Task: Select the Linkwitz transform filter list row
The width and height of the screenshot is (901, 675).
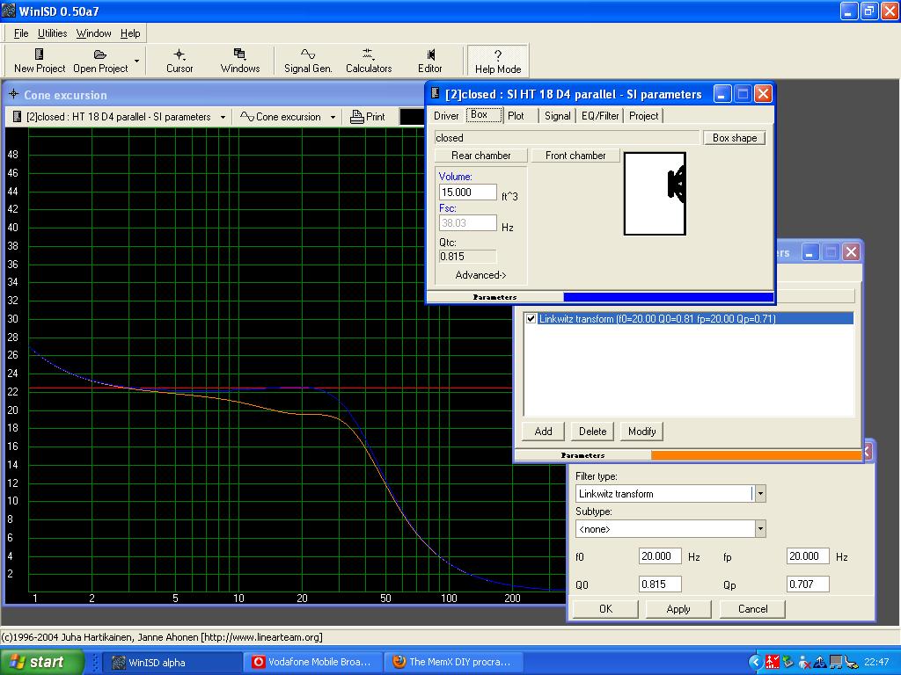Action: click(x=689, y=318)
